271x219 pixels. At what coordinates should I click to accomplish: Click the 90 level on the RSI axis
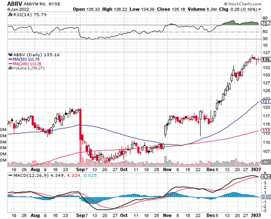point(265,18)
